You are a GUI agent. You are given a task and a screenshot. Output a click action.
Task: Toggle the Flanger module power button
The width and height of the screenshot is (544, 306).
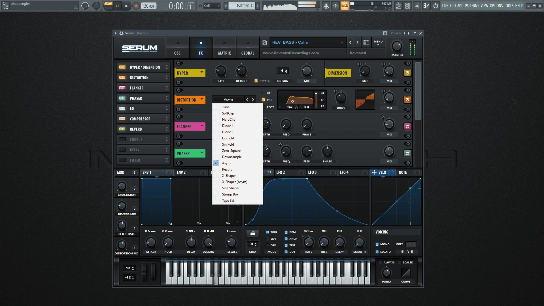pyautogui.click(x=407, y=126)
